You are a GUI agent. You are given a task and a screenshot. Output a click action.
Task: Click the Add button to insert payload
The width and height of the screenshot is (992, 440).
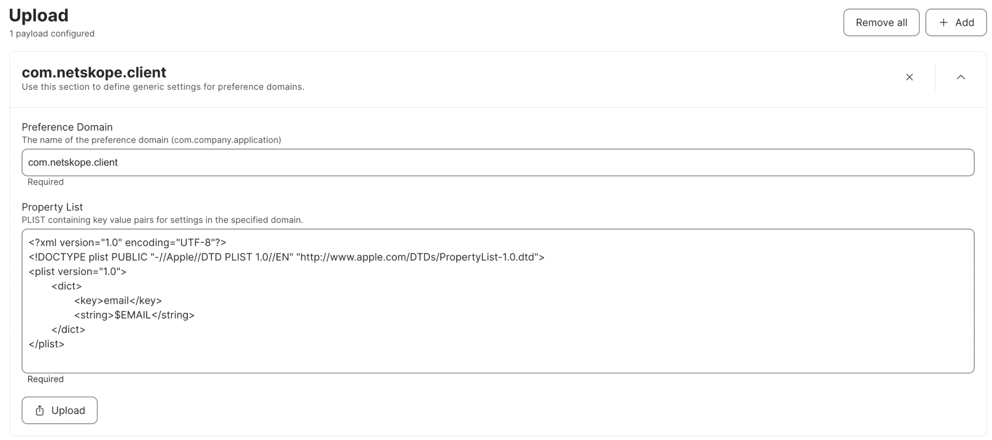tap(955, 22)
